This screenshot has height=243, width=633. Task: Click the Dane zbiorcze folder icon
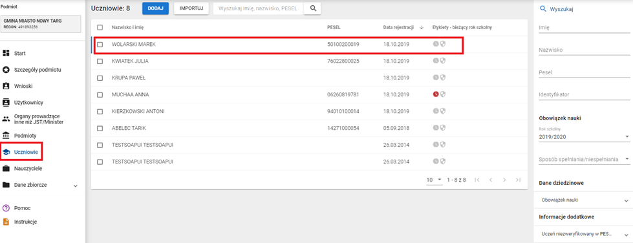coord(6,185)
